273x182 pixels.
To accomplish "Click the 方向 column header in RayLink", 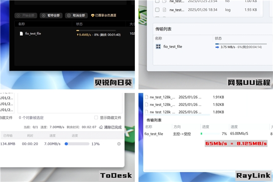I will (177, 127).
